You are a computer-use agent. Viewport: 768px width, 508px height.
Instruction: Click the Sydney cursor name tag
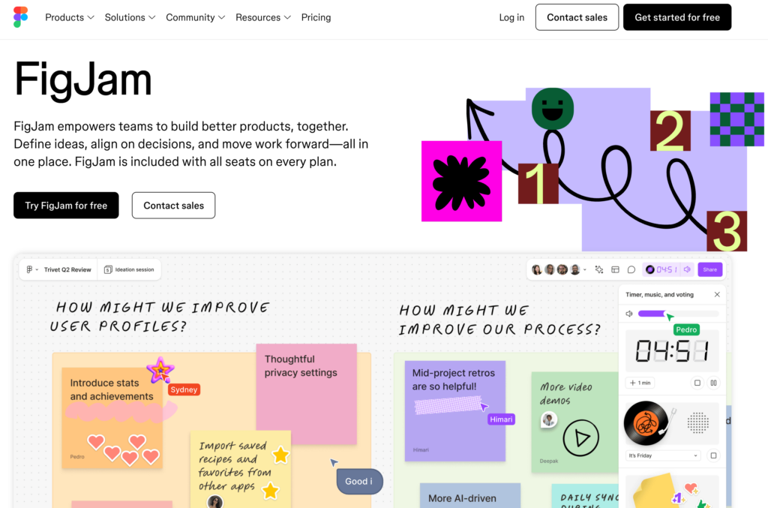click(184, 389)
